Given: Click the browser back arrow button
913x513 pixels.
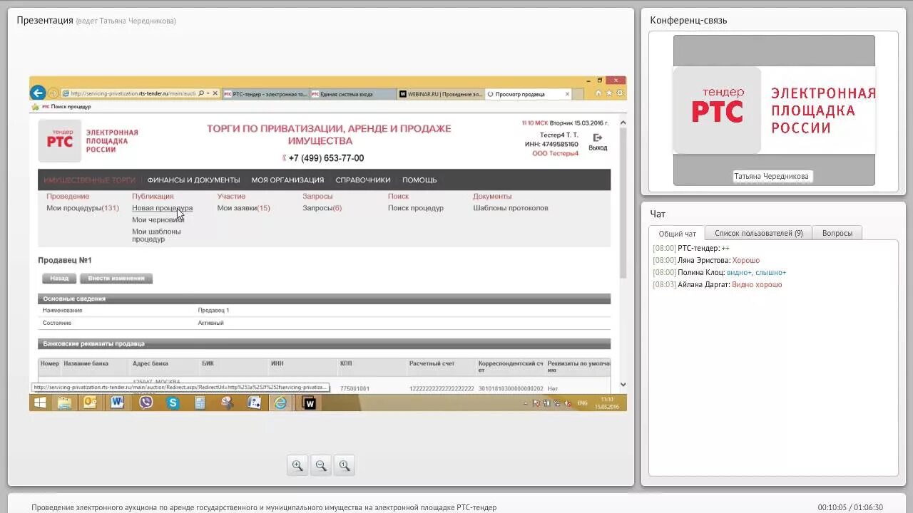Looking at the screenshot, I should (x=38, y=93).
